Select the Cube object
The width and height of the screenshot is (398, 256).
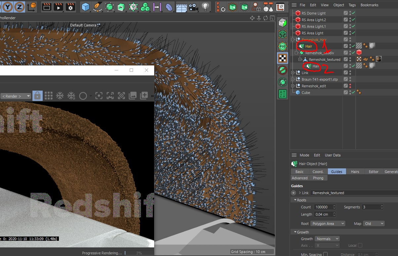pos(306,93)
